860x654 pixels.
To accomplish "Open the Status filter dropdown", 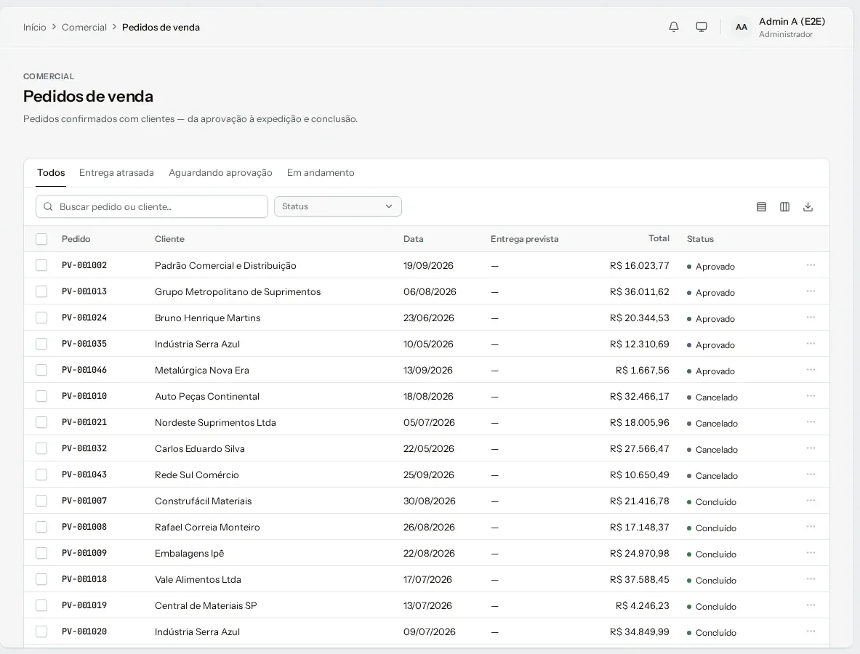I will (x=338, y=206).
